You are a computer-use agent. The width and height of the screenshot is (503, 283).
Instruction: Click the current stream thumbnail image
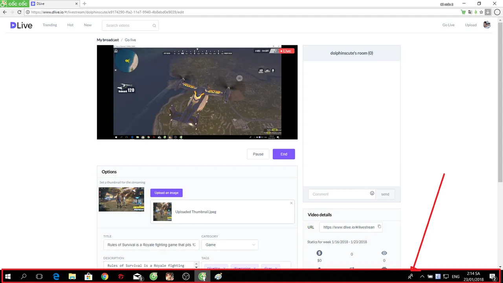[121, 199]
